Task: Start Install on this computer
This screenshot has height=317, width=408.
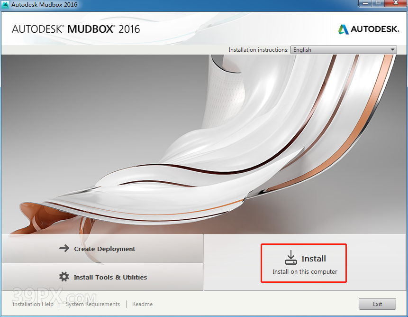Action: 304,263
